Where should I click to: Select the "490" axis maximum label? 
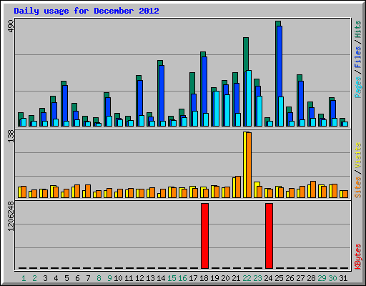pyautogui.click(x=11, y=26)
